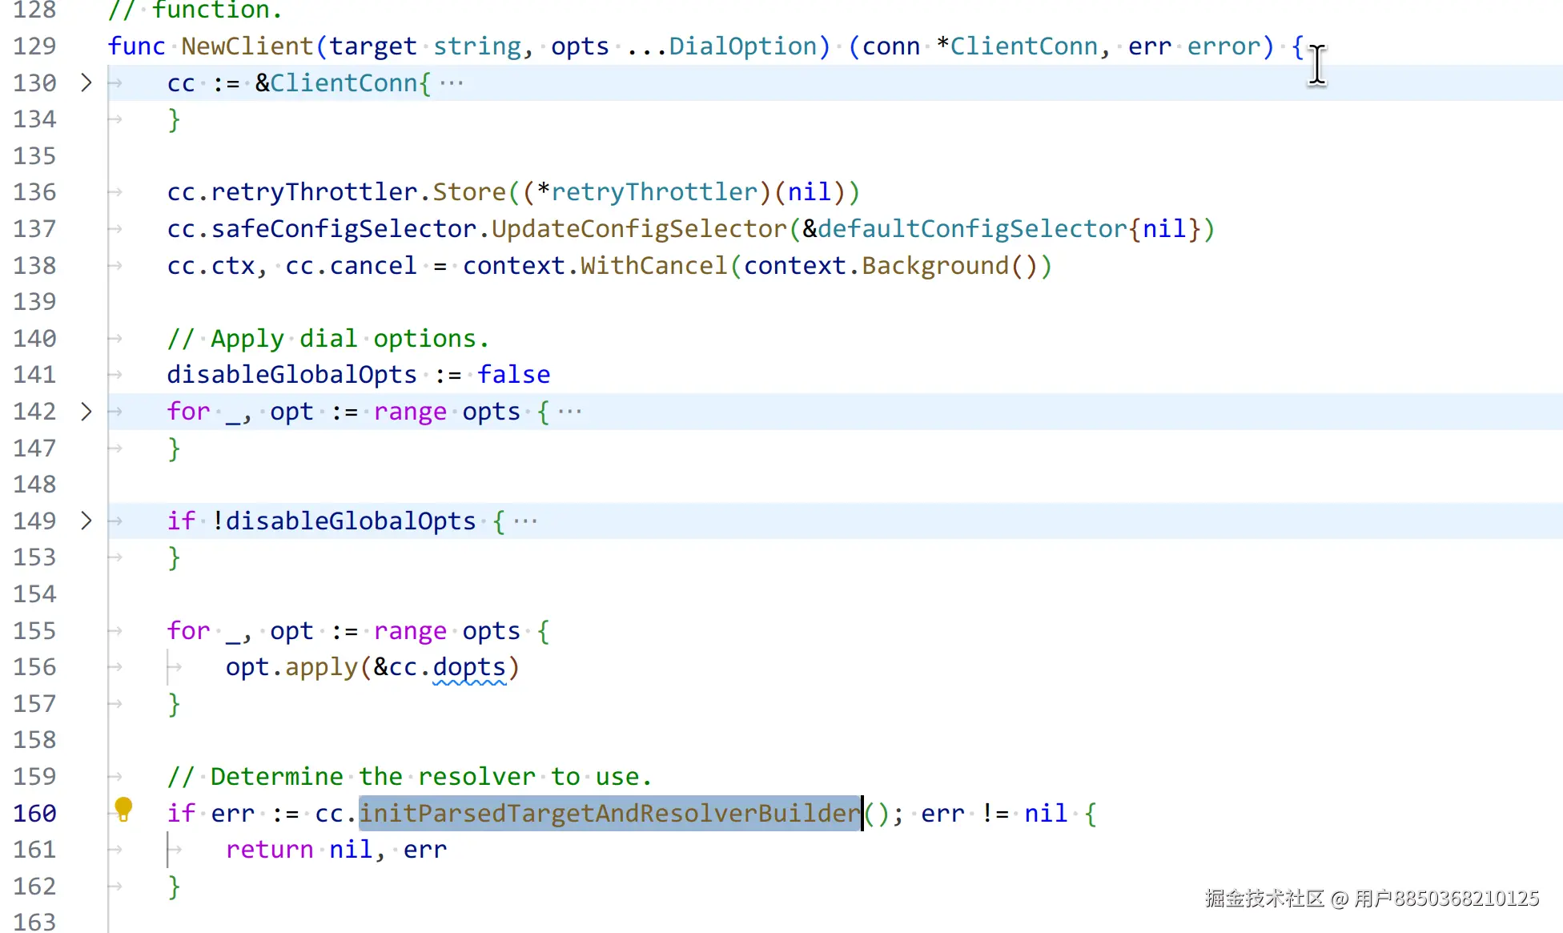Click the disableGlobalOpts variable declaration
Viewport: 1563px width, 933px height.
point(291,375)
